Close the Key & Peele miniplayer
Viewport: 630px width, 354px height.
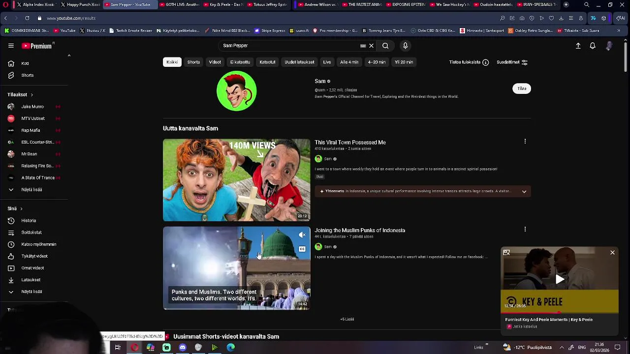click(x=612, y=253)
